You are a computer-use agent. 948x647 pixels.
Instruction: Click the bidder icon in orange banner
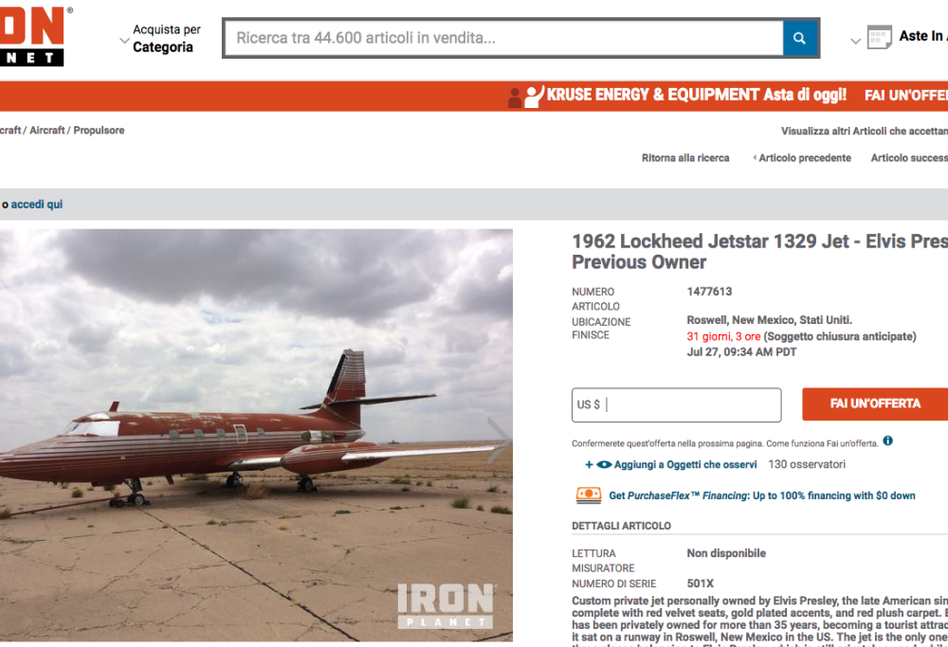click(x=526, y=96)
